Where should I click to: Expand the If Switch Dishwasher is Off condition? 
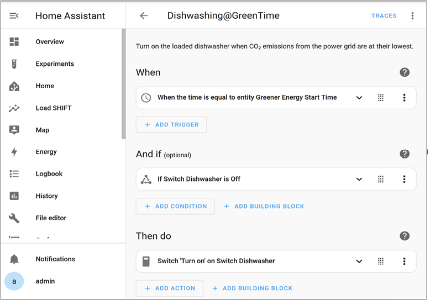click(359, 179)
